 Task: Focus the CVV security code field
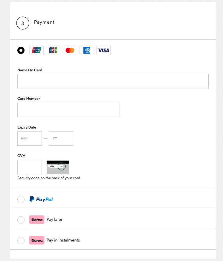[30, 167]
